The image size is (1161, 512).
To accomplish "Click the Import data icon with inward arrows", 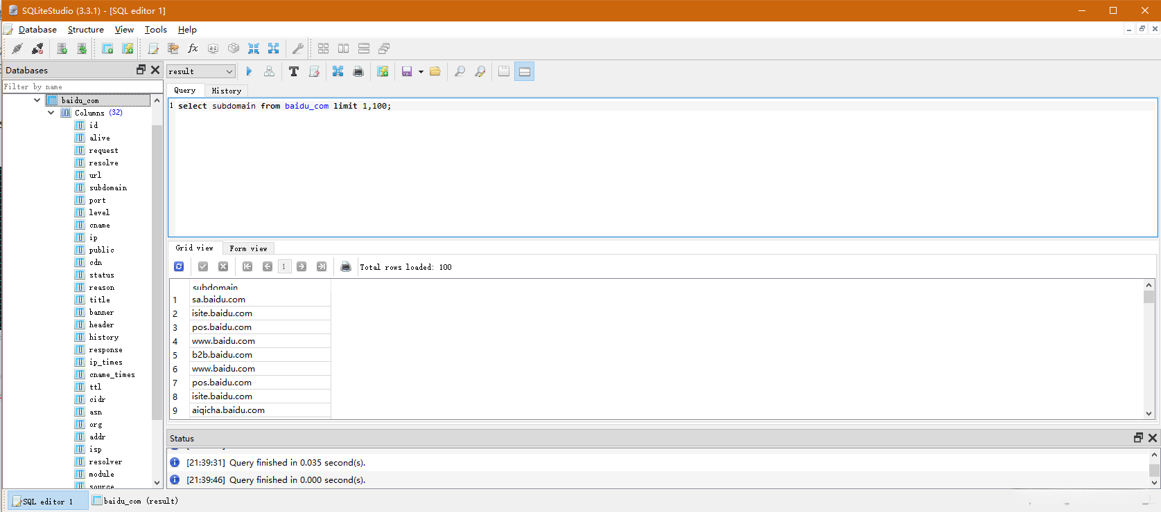I will coord(254,48).
